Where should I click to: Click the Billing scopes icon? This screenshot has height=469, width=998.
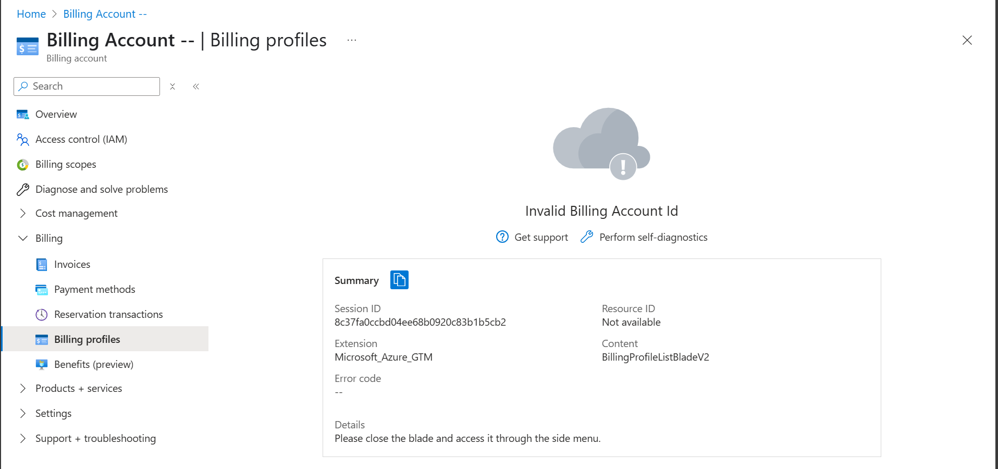coord(22,165)
